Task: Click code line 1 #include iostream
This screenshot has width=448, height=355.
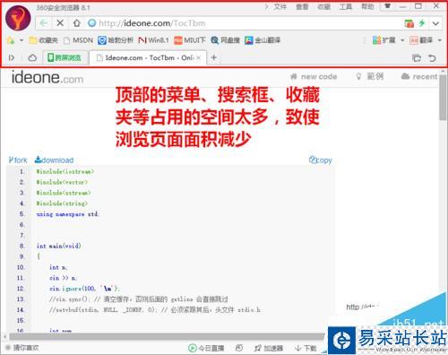Action: tap(65, 171)
